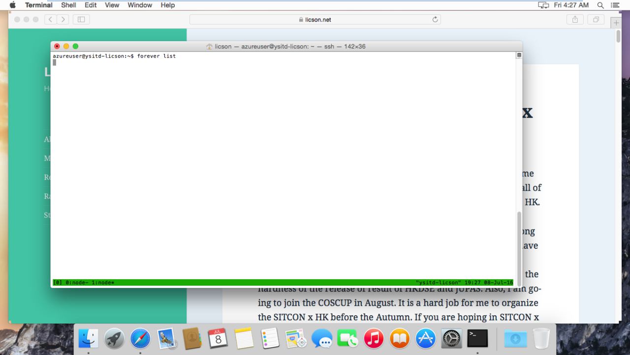
Task: Click the licson.net address bar in Safari
Action: [315, 20]
